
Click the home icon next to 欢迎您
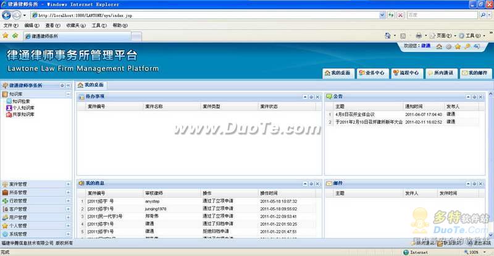[439, 46]
